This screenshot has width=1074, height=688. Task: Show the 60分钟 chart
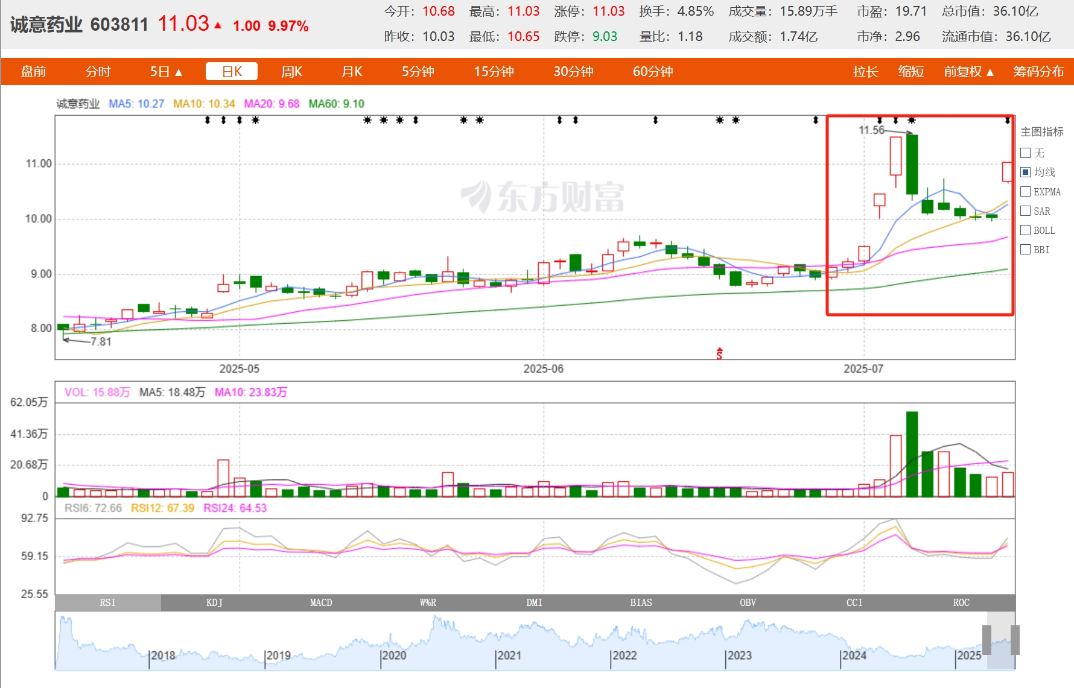tap(653, 72)
